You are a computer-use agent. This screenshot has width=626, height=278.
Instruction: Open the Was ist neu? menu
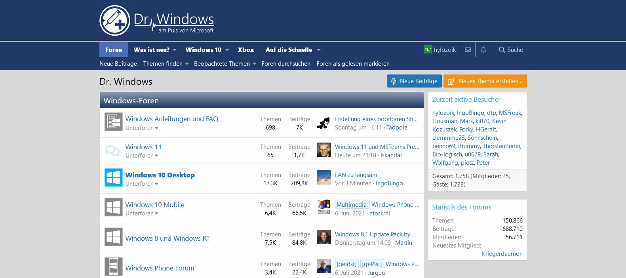152,50
